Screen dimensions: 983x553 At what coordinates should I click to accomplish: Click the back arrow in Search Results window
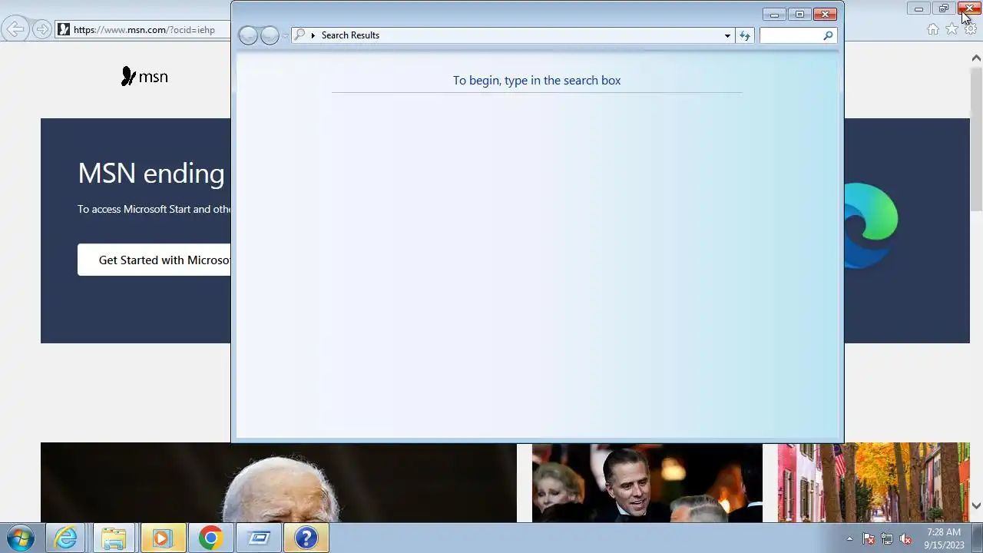248,35
